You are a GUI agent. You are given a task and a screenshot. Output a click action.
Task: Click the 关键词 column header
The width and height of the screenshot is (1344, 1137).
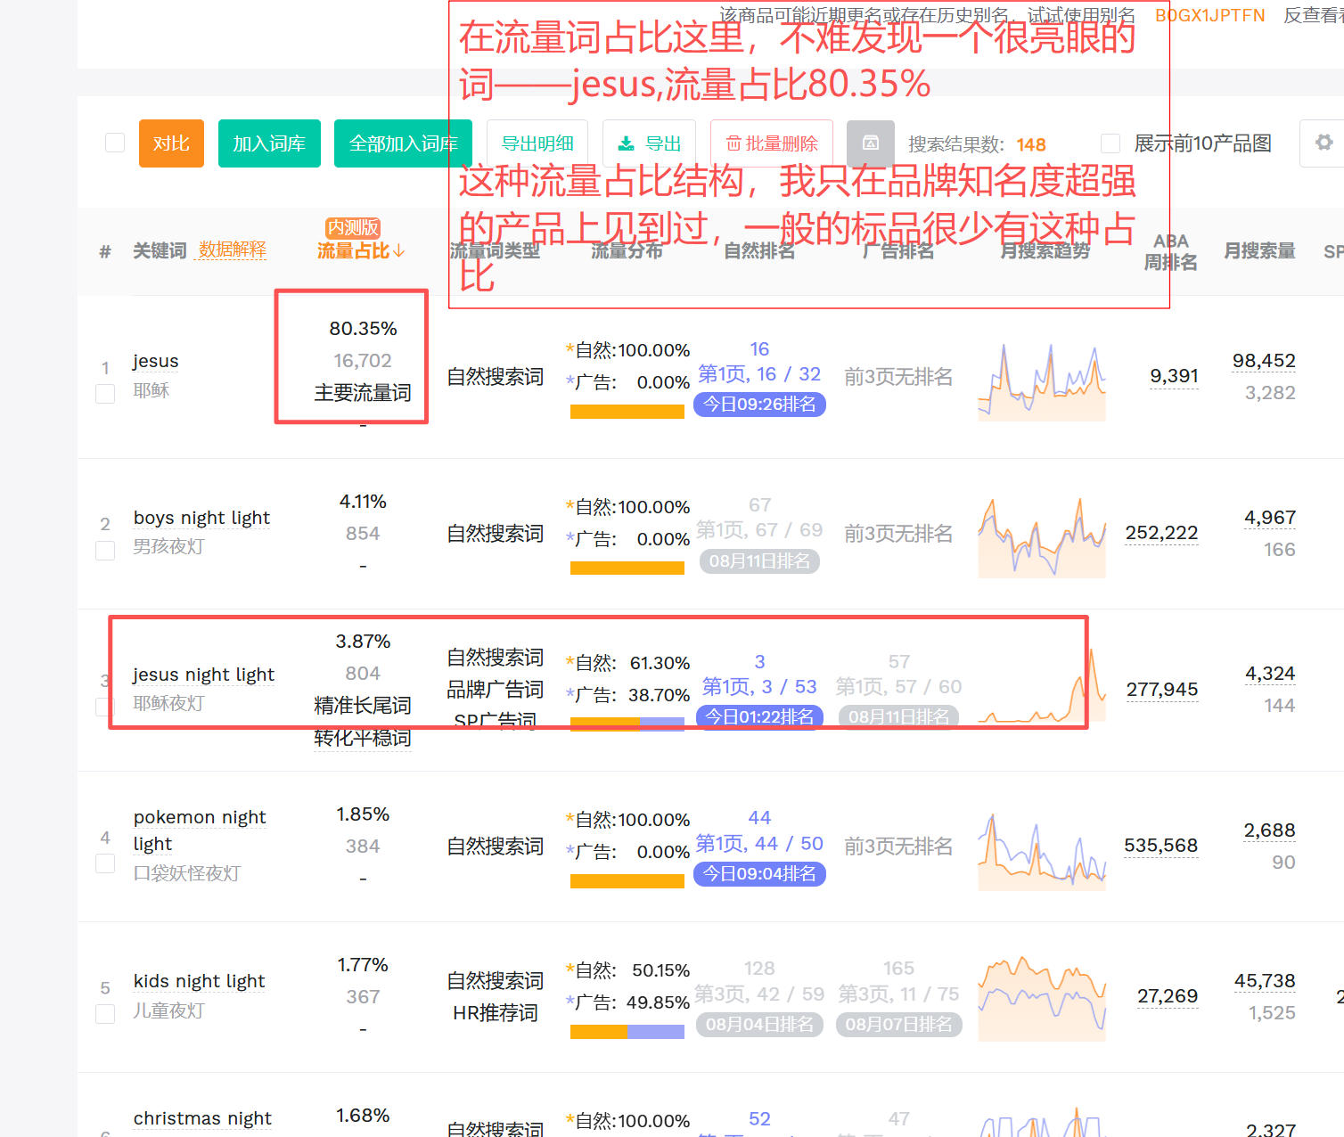[x=160, y=251]
